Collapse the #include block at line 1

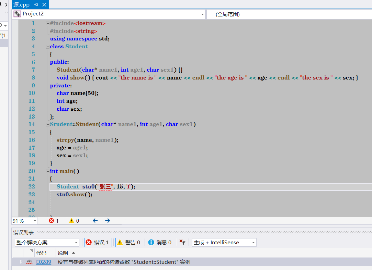pyautogui.click(x=47, y=23)
